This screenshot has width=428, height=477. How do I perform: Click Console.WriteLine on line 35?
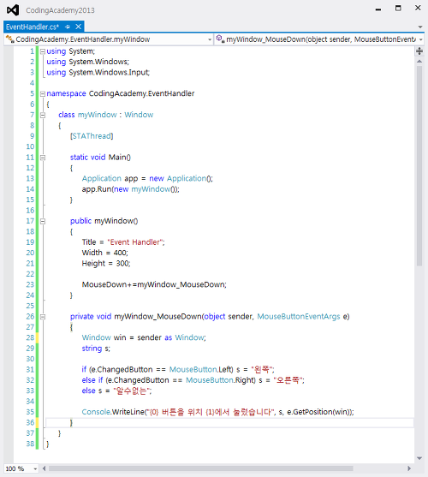coord(113,412)
